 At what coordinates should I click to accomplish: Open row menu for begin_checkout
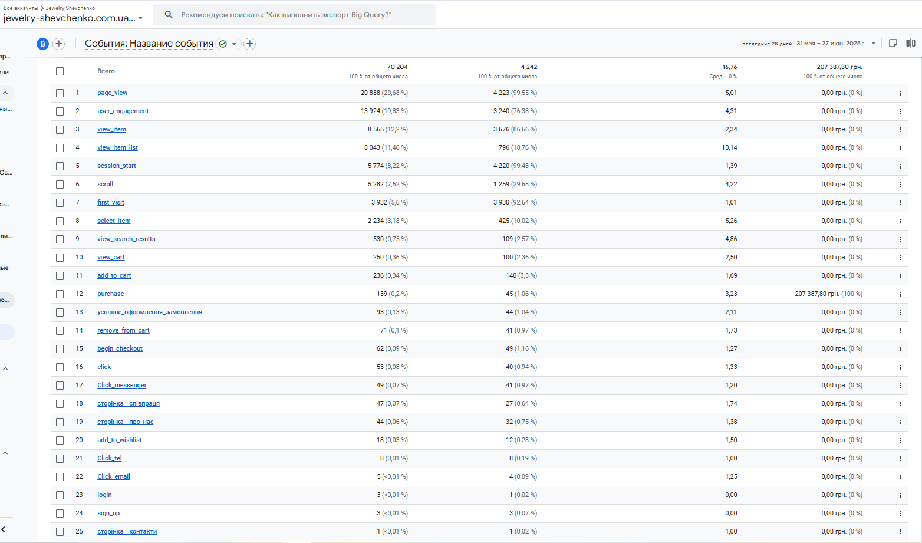pos(900,349)
